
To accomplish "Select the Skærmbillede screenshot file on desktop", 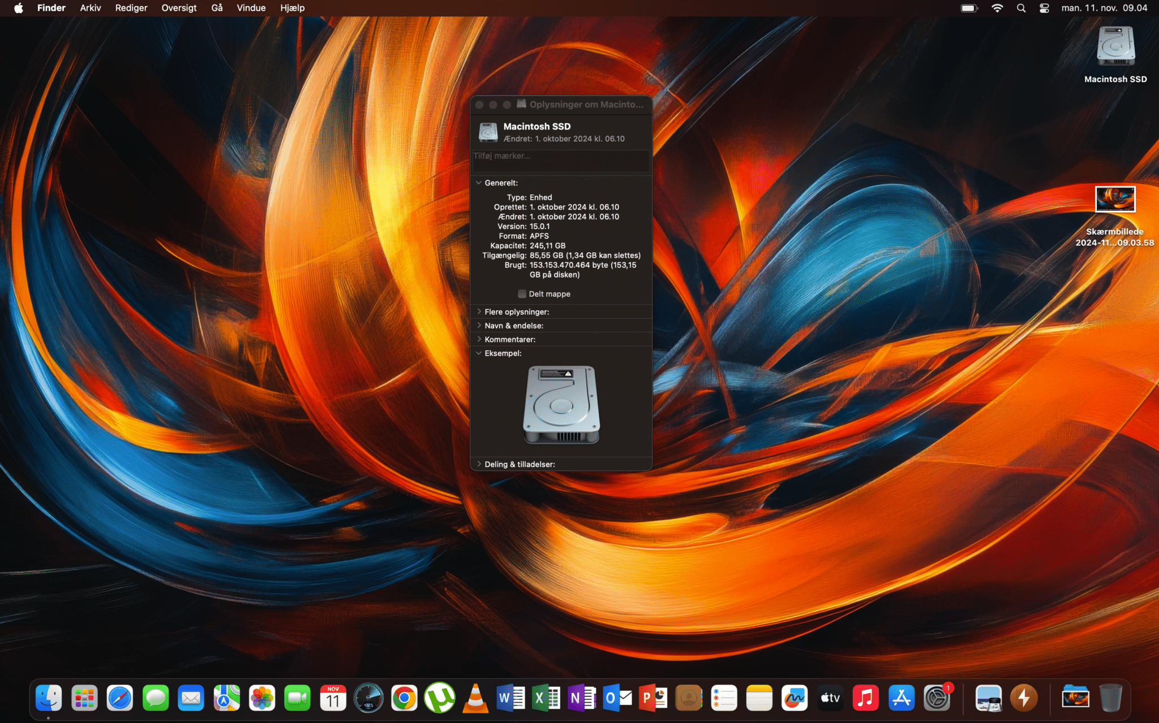I will point(1115,200).
